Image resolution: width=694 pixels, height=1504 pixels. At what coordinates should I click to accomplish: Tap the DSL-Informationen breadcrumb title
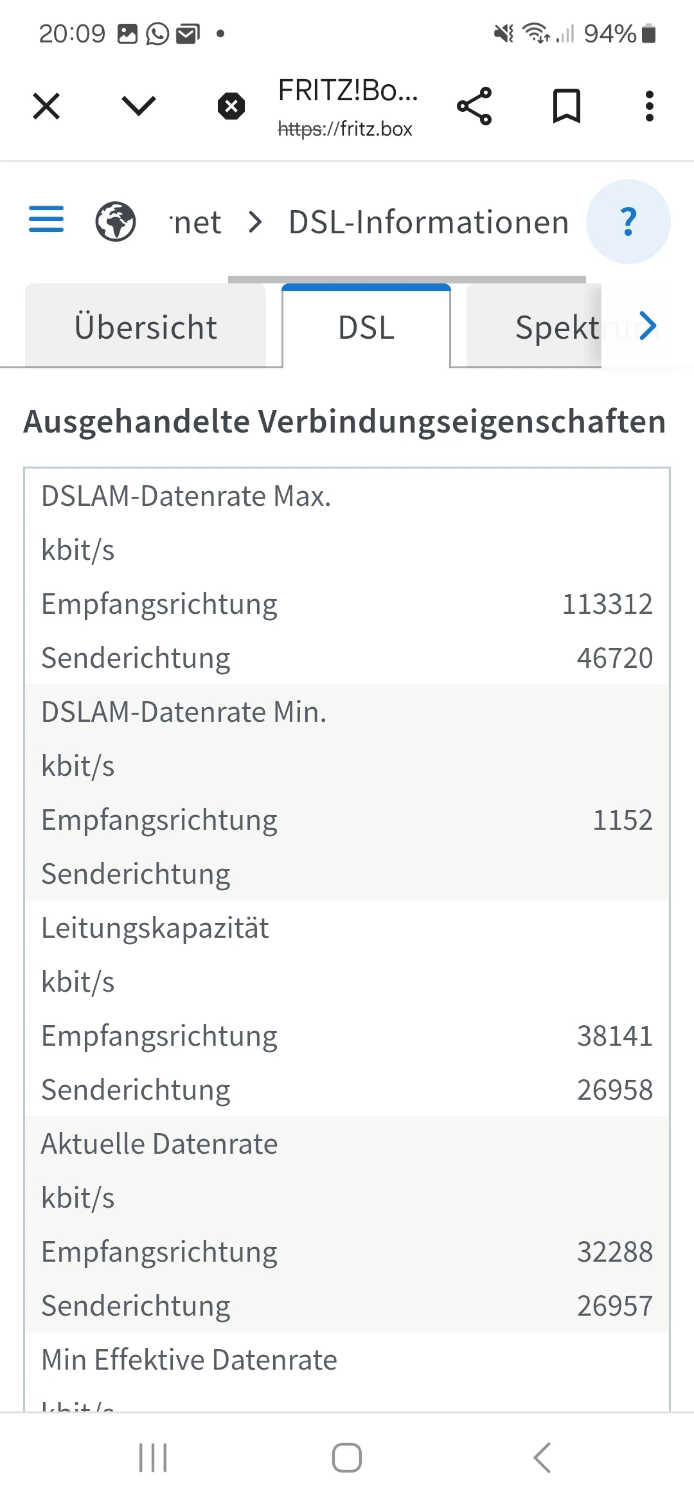tap(429, 222)
